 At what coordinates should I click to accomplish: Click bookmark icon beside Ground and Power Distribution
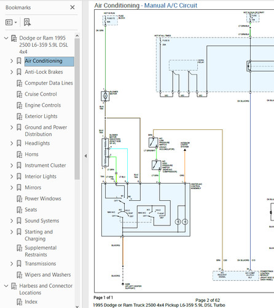pos(19,128)
